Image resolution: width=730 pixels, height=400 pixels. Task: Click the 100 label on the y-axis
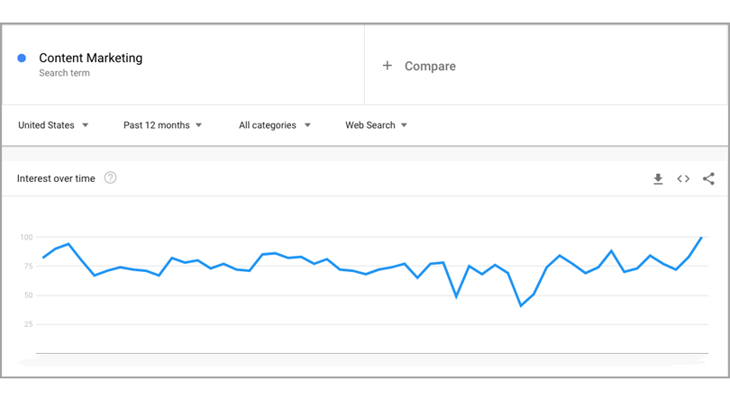[x=26, y=238]
